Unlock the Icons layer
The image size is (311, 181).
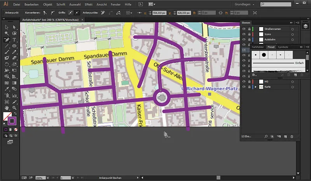pyautogui.click(x=249, y=34)
